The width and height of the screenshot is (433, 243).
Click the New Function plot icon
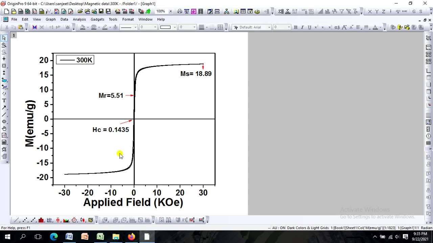[x=49, y=11]
